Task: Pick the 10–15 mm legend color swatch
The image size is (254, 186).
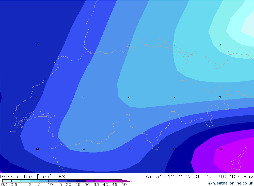Action: (53, 181)
